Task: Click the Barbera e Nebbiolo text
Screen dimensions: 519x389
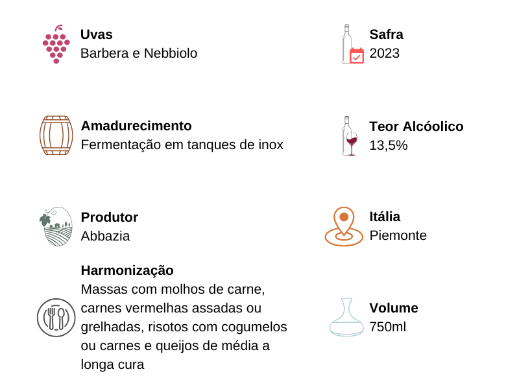Action: pos(139,53)
